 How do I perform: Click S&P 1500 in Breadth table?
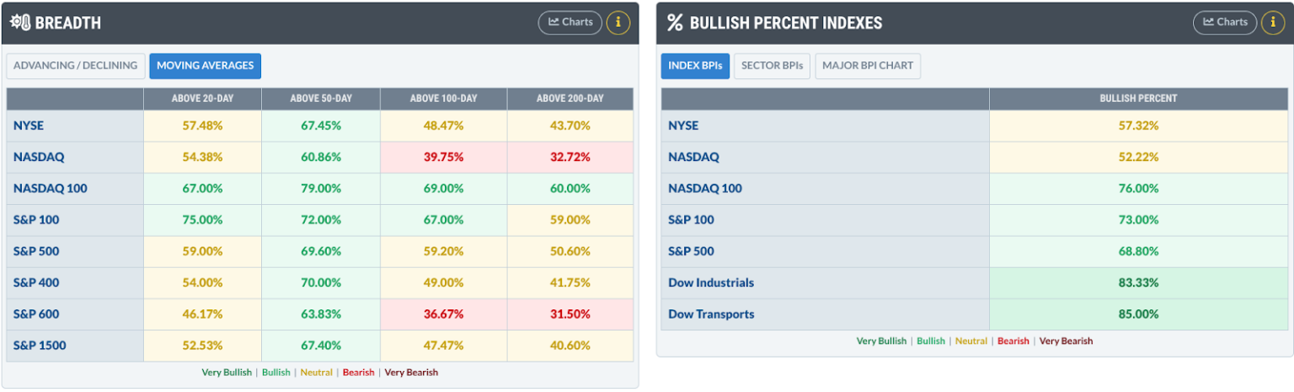click(40, 345)
